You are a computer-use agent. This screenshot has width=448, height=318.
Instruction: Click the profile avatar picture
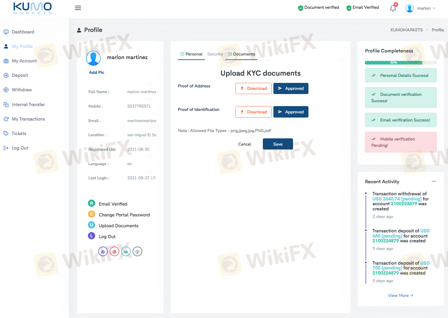coord(93,58)
